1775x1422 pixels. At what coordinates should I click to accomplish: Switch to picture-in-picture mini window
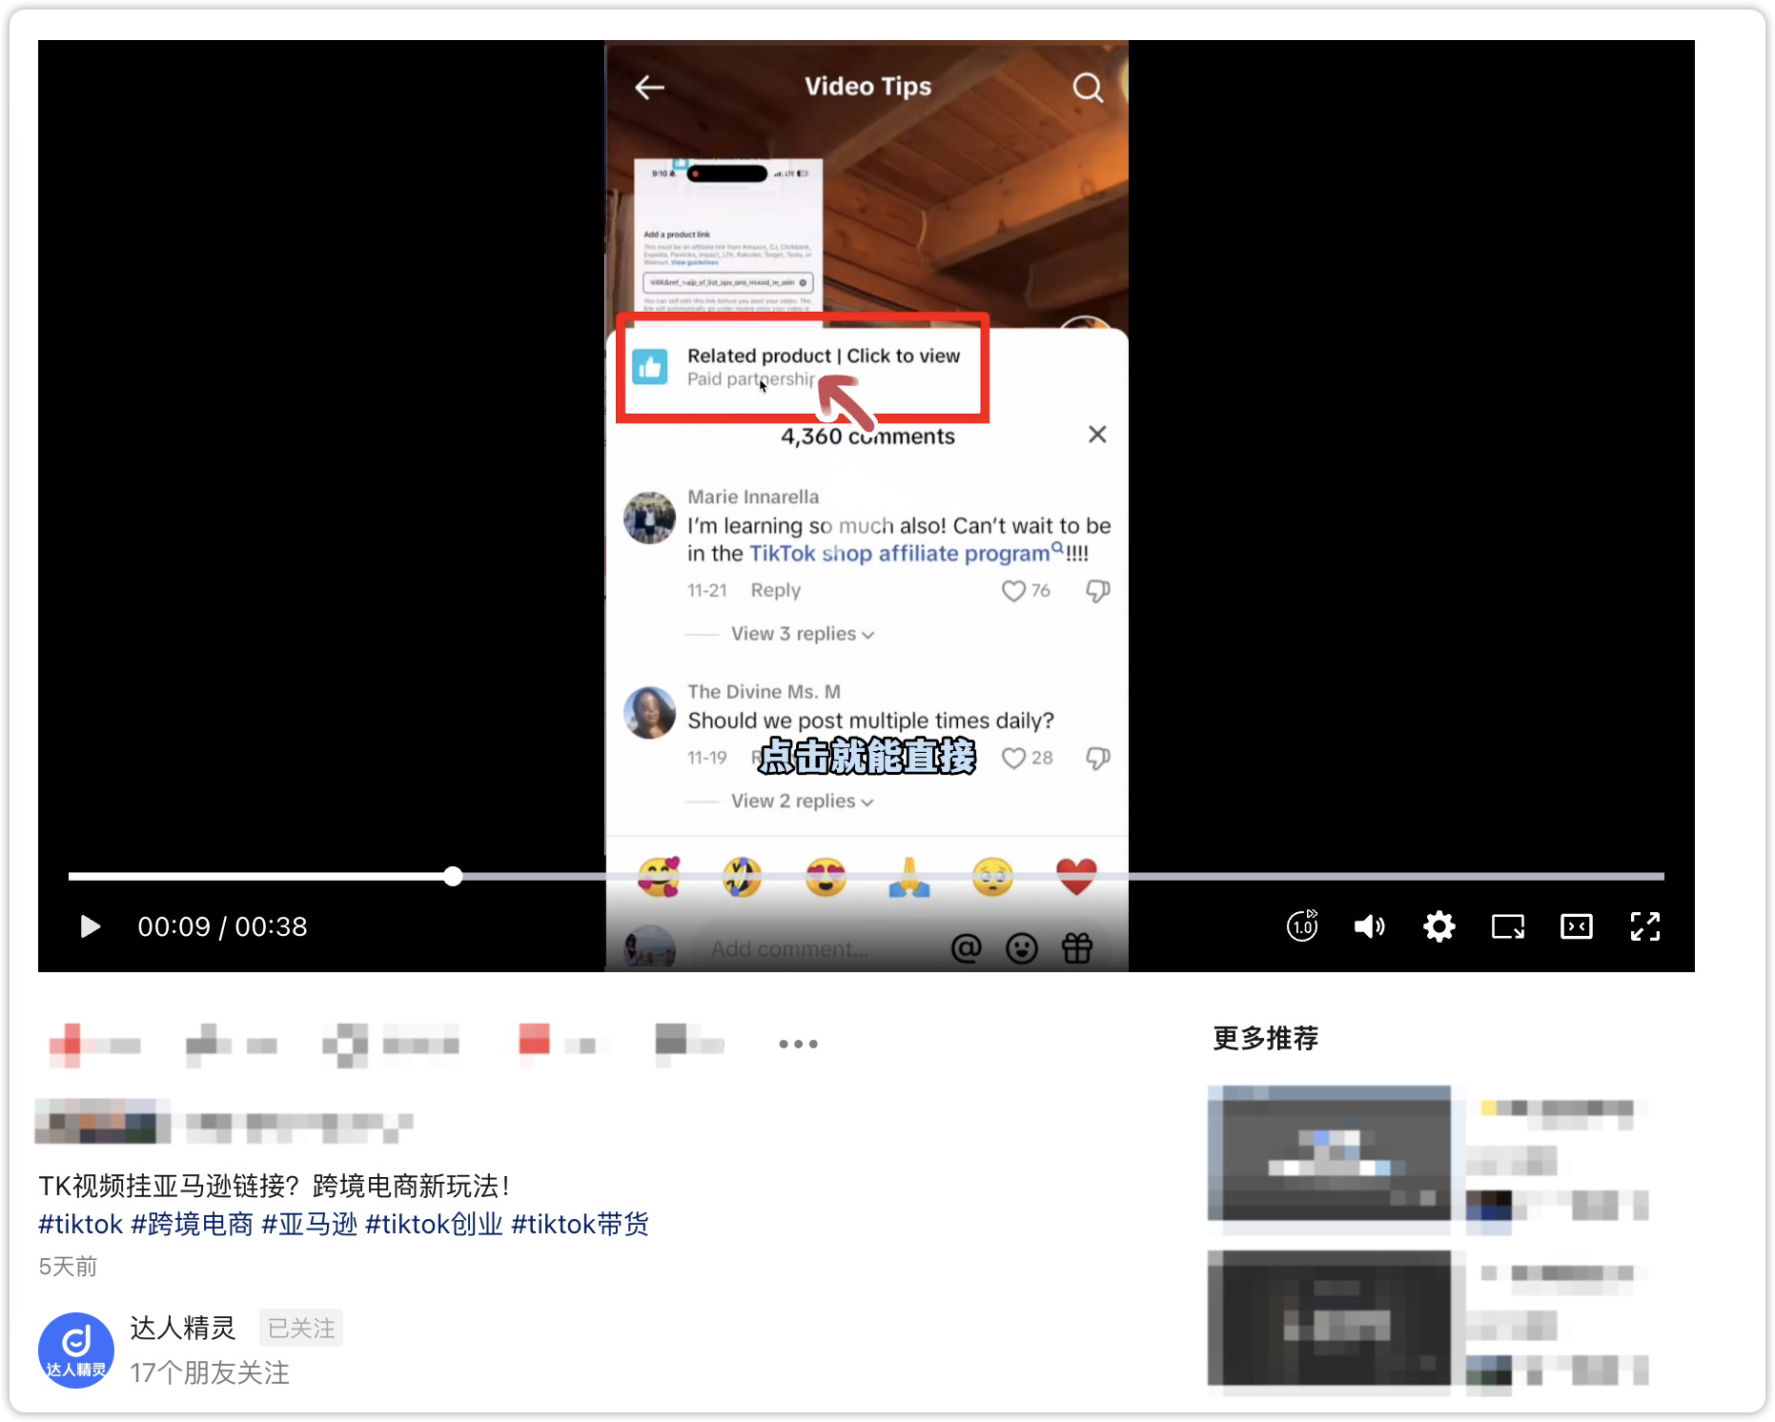click(x=1508, y=926)
